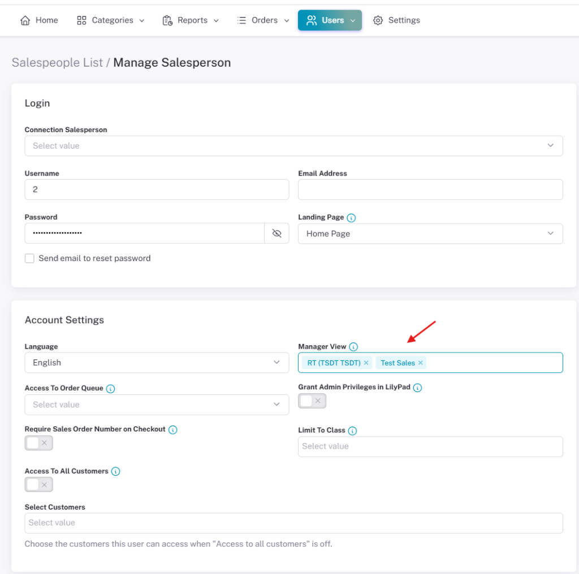Viewport: 579px width, 574px height.
Task: Open the Orders menu
Action: [263, 20]
